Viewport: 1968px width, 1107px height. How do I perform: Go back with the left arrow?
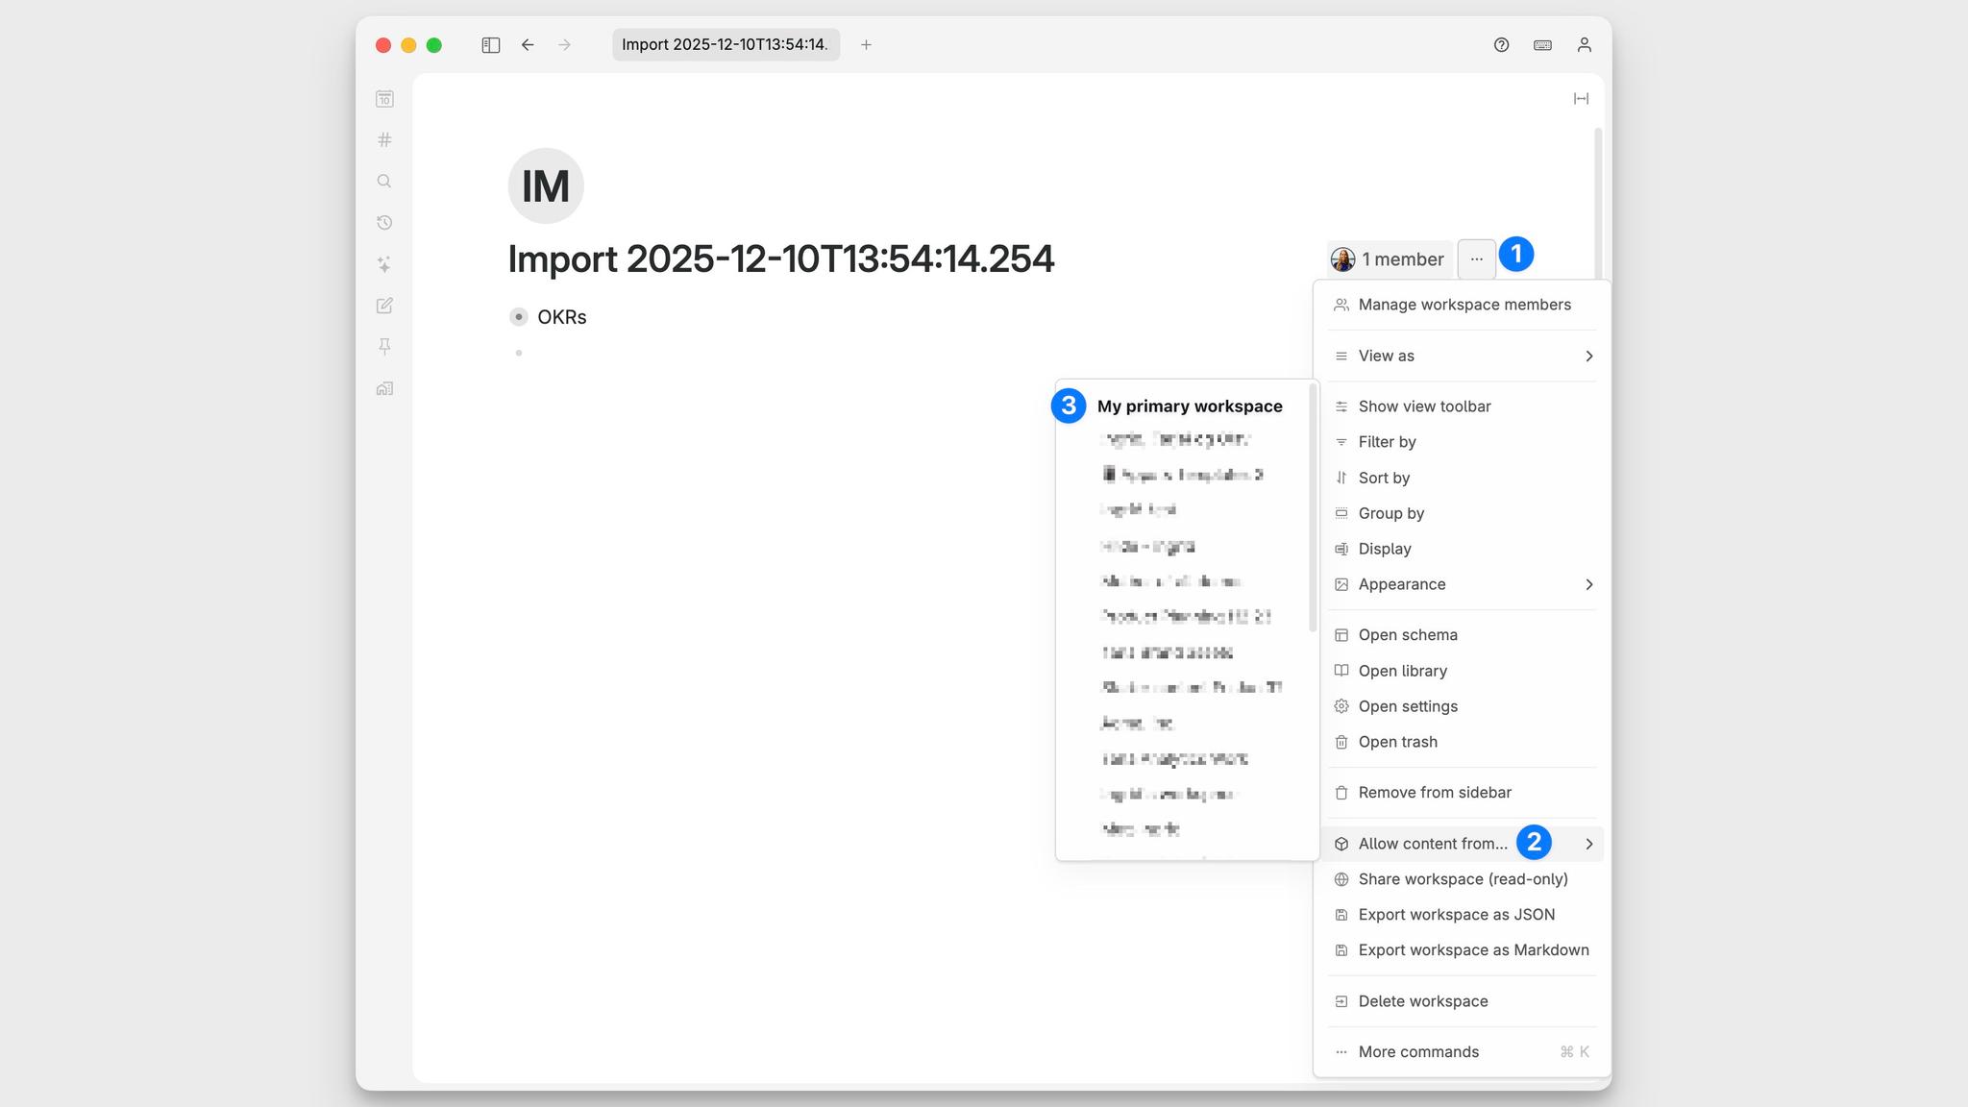528,45
